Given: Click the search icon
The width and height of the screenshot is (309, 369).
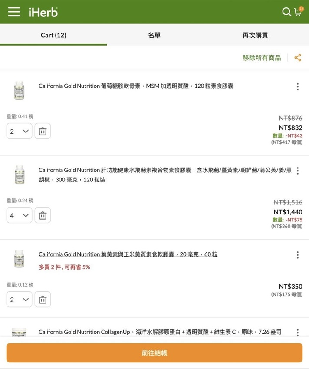Looking at the screenshot, I should point(286,12).
